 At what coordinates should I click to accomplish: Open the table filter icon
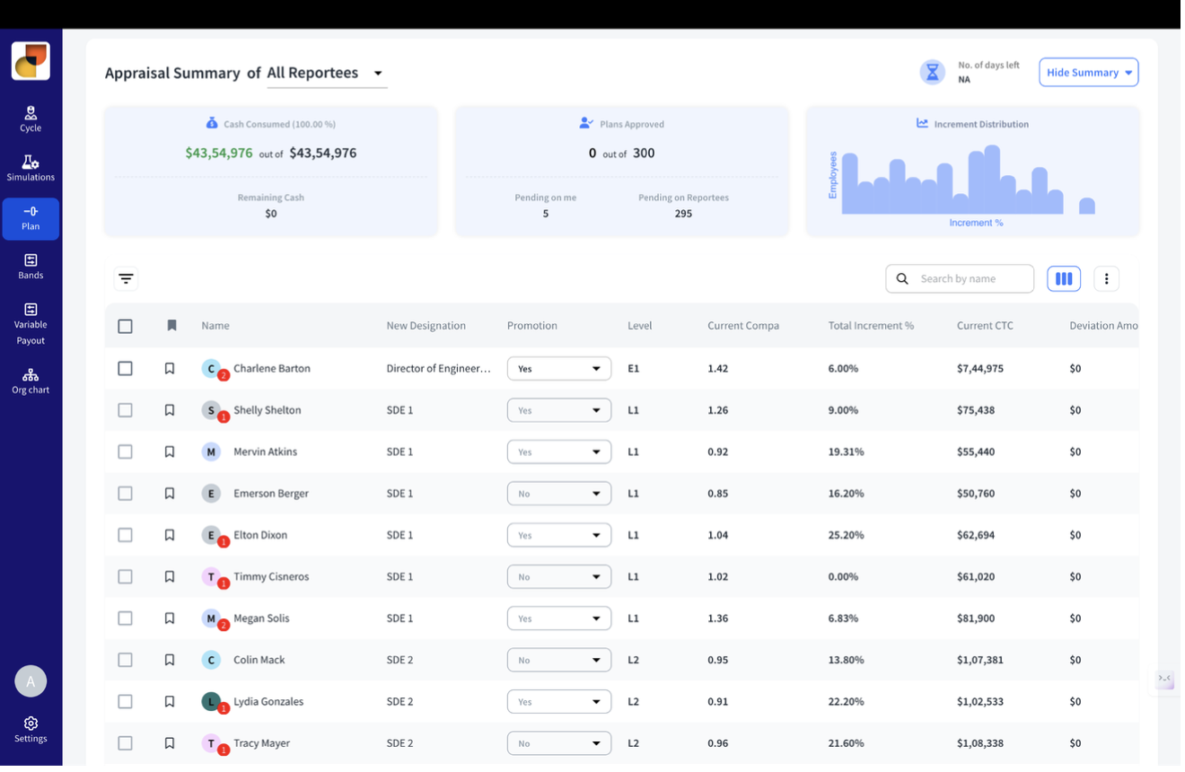pos(126,279)
